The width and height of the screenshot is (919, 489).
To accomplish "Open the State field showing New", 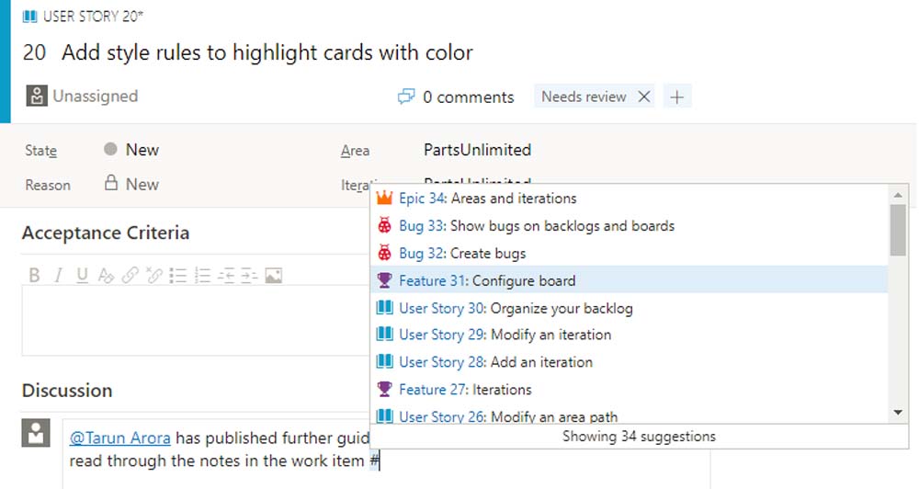I will coord(142,150).
